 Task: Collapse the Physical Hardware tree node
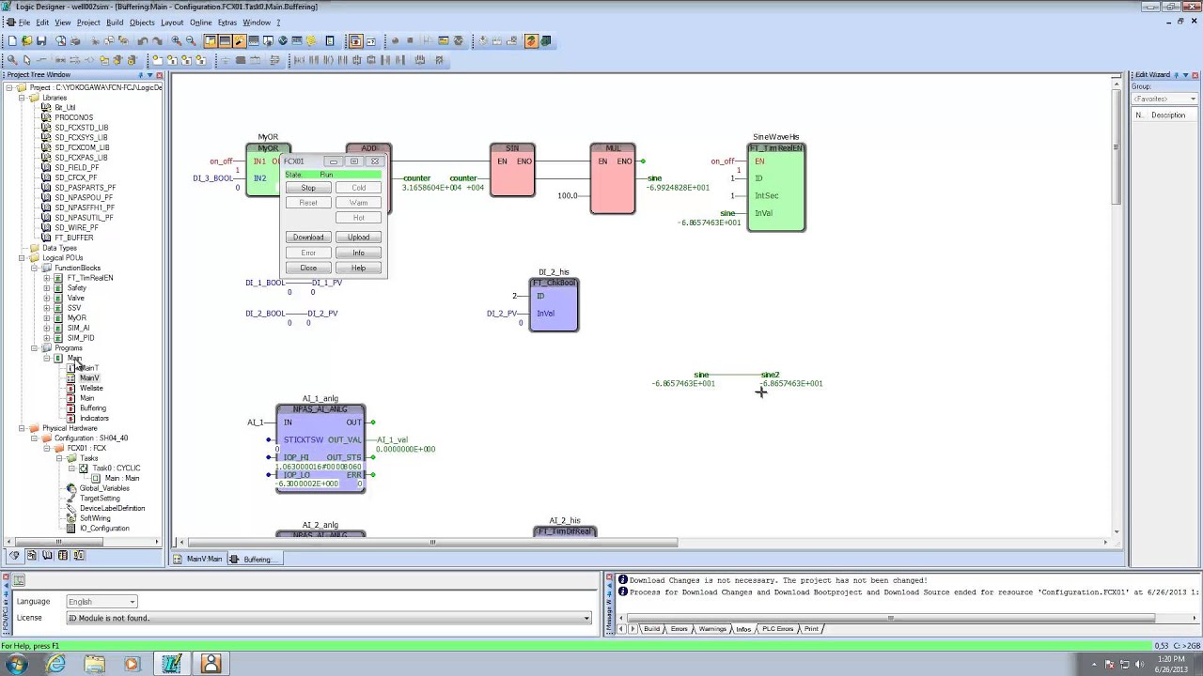tap(22, 428)
